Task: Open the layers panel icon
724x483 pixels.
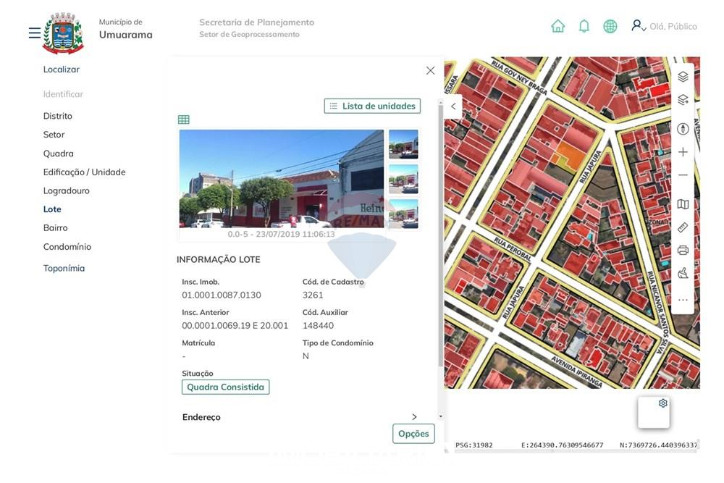Action: click(683, 77)
